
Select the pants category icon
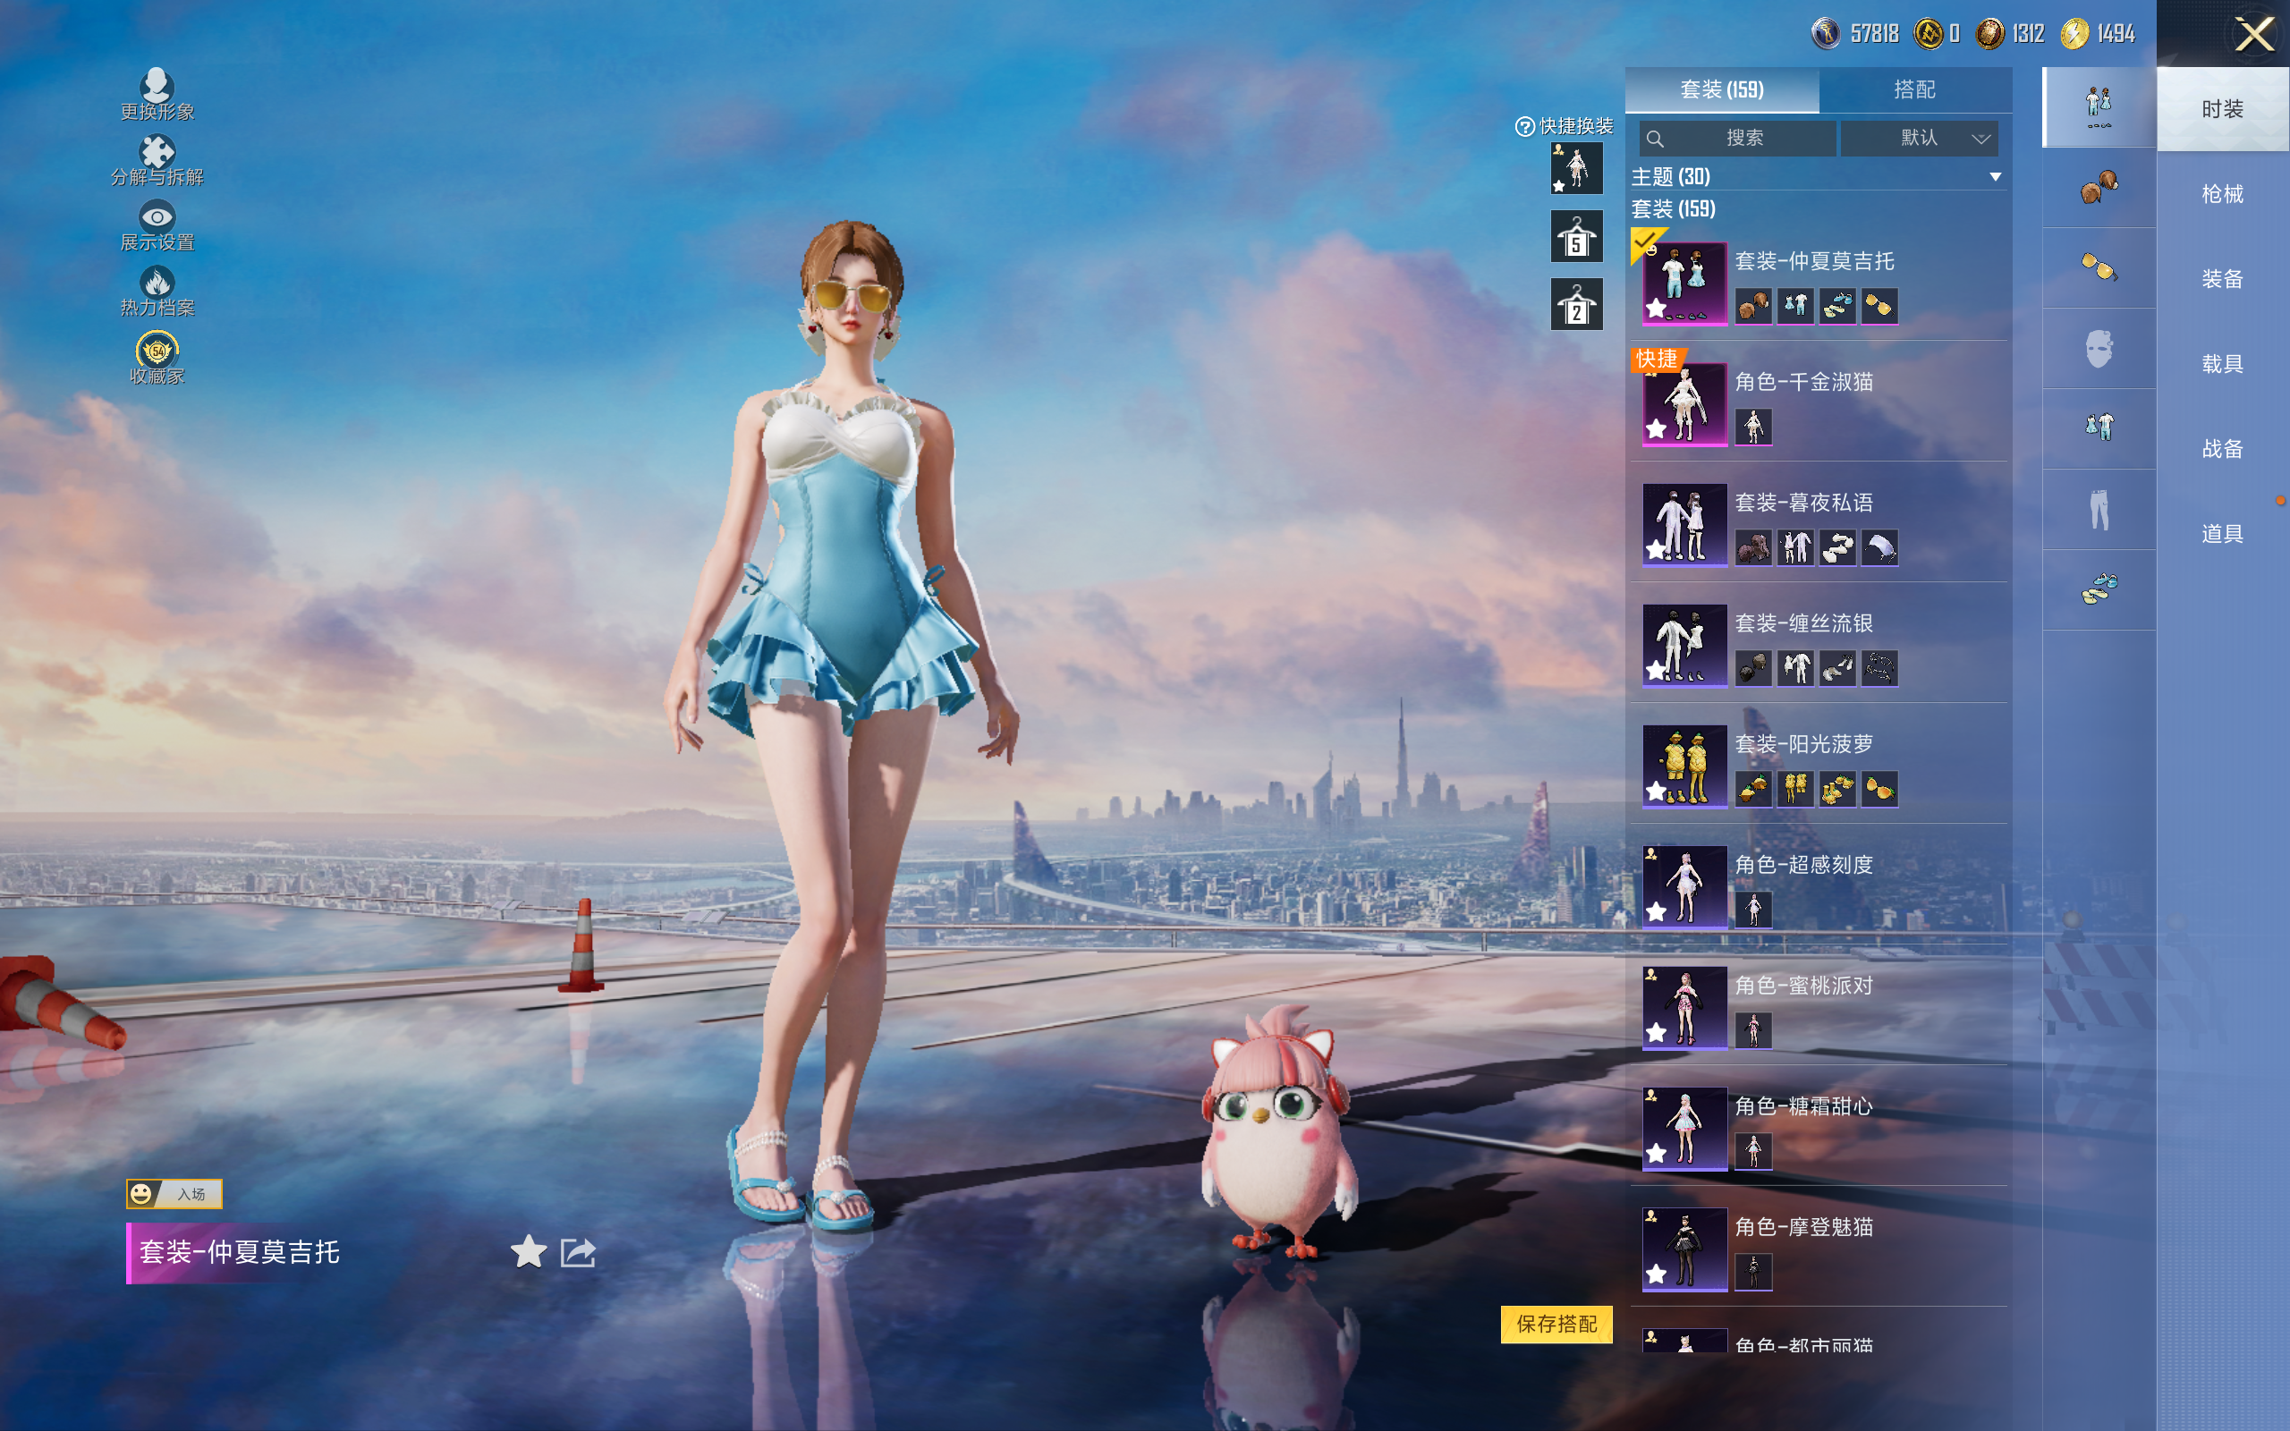[x=2099, y=510]
